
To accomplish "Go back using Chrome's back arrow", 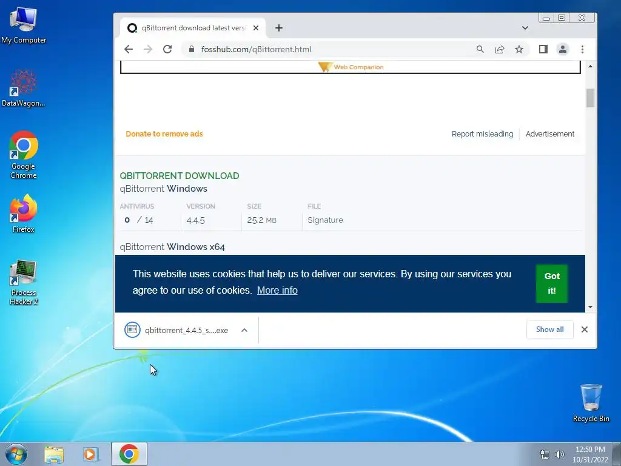I will 129,49.
